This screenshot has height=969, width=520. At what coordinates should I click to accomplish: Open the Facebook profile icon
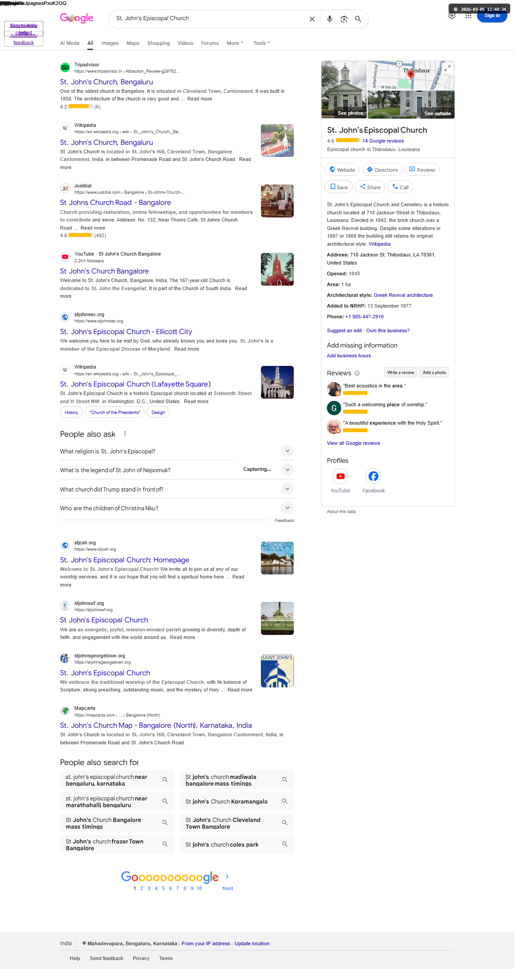pyautogui.click(x=373, y=476)
